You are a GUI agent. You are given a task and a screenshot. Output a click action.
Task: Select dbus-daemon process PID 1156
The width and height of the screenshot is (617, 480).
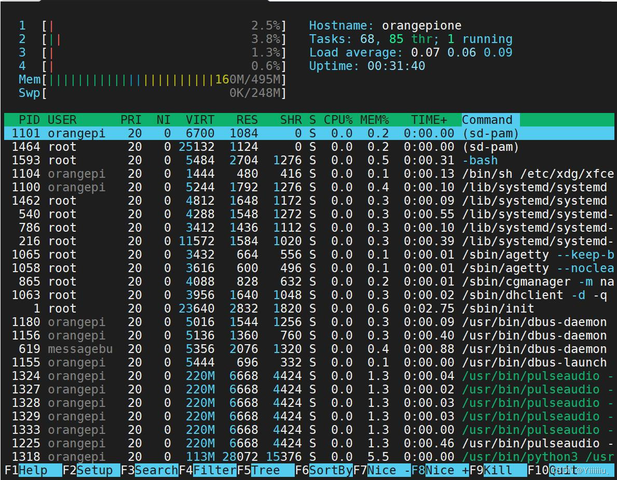(309, 335)
